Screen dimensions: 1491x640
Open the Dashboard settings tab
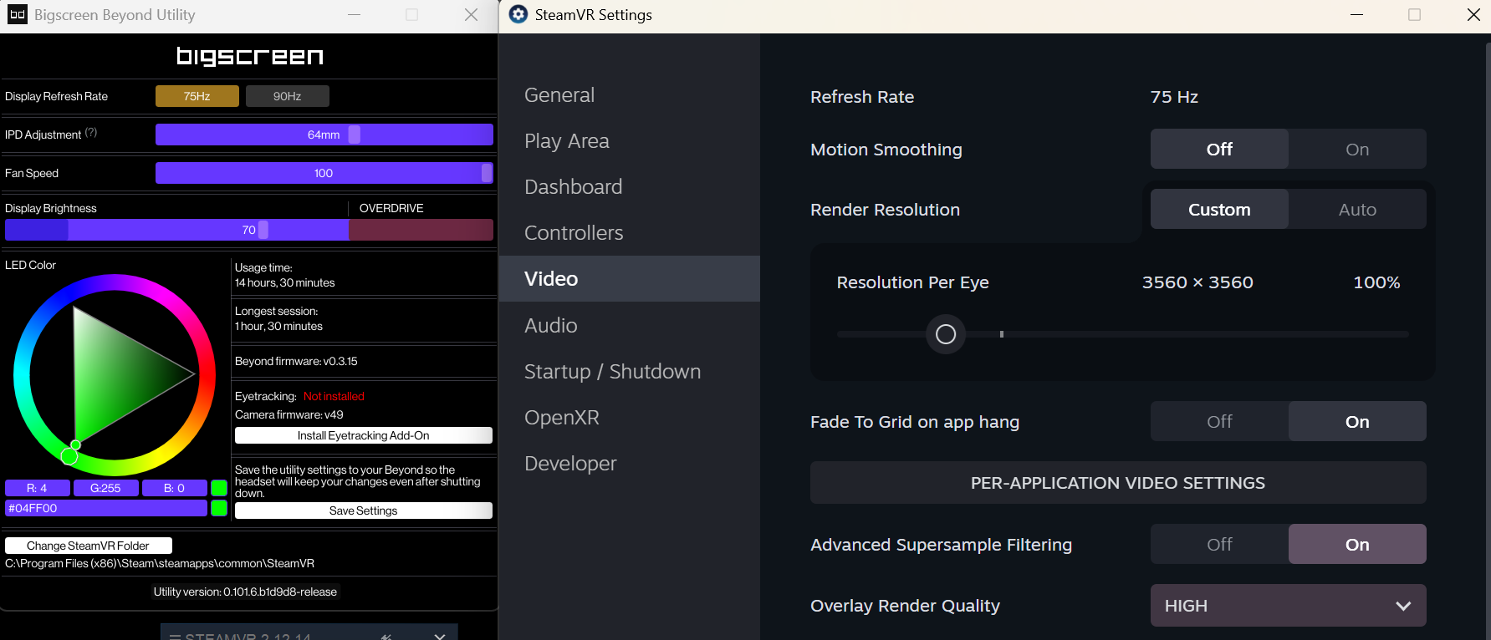point(630,186)
